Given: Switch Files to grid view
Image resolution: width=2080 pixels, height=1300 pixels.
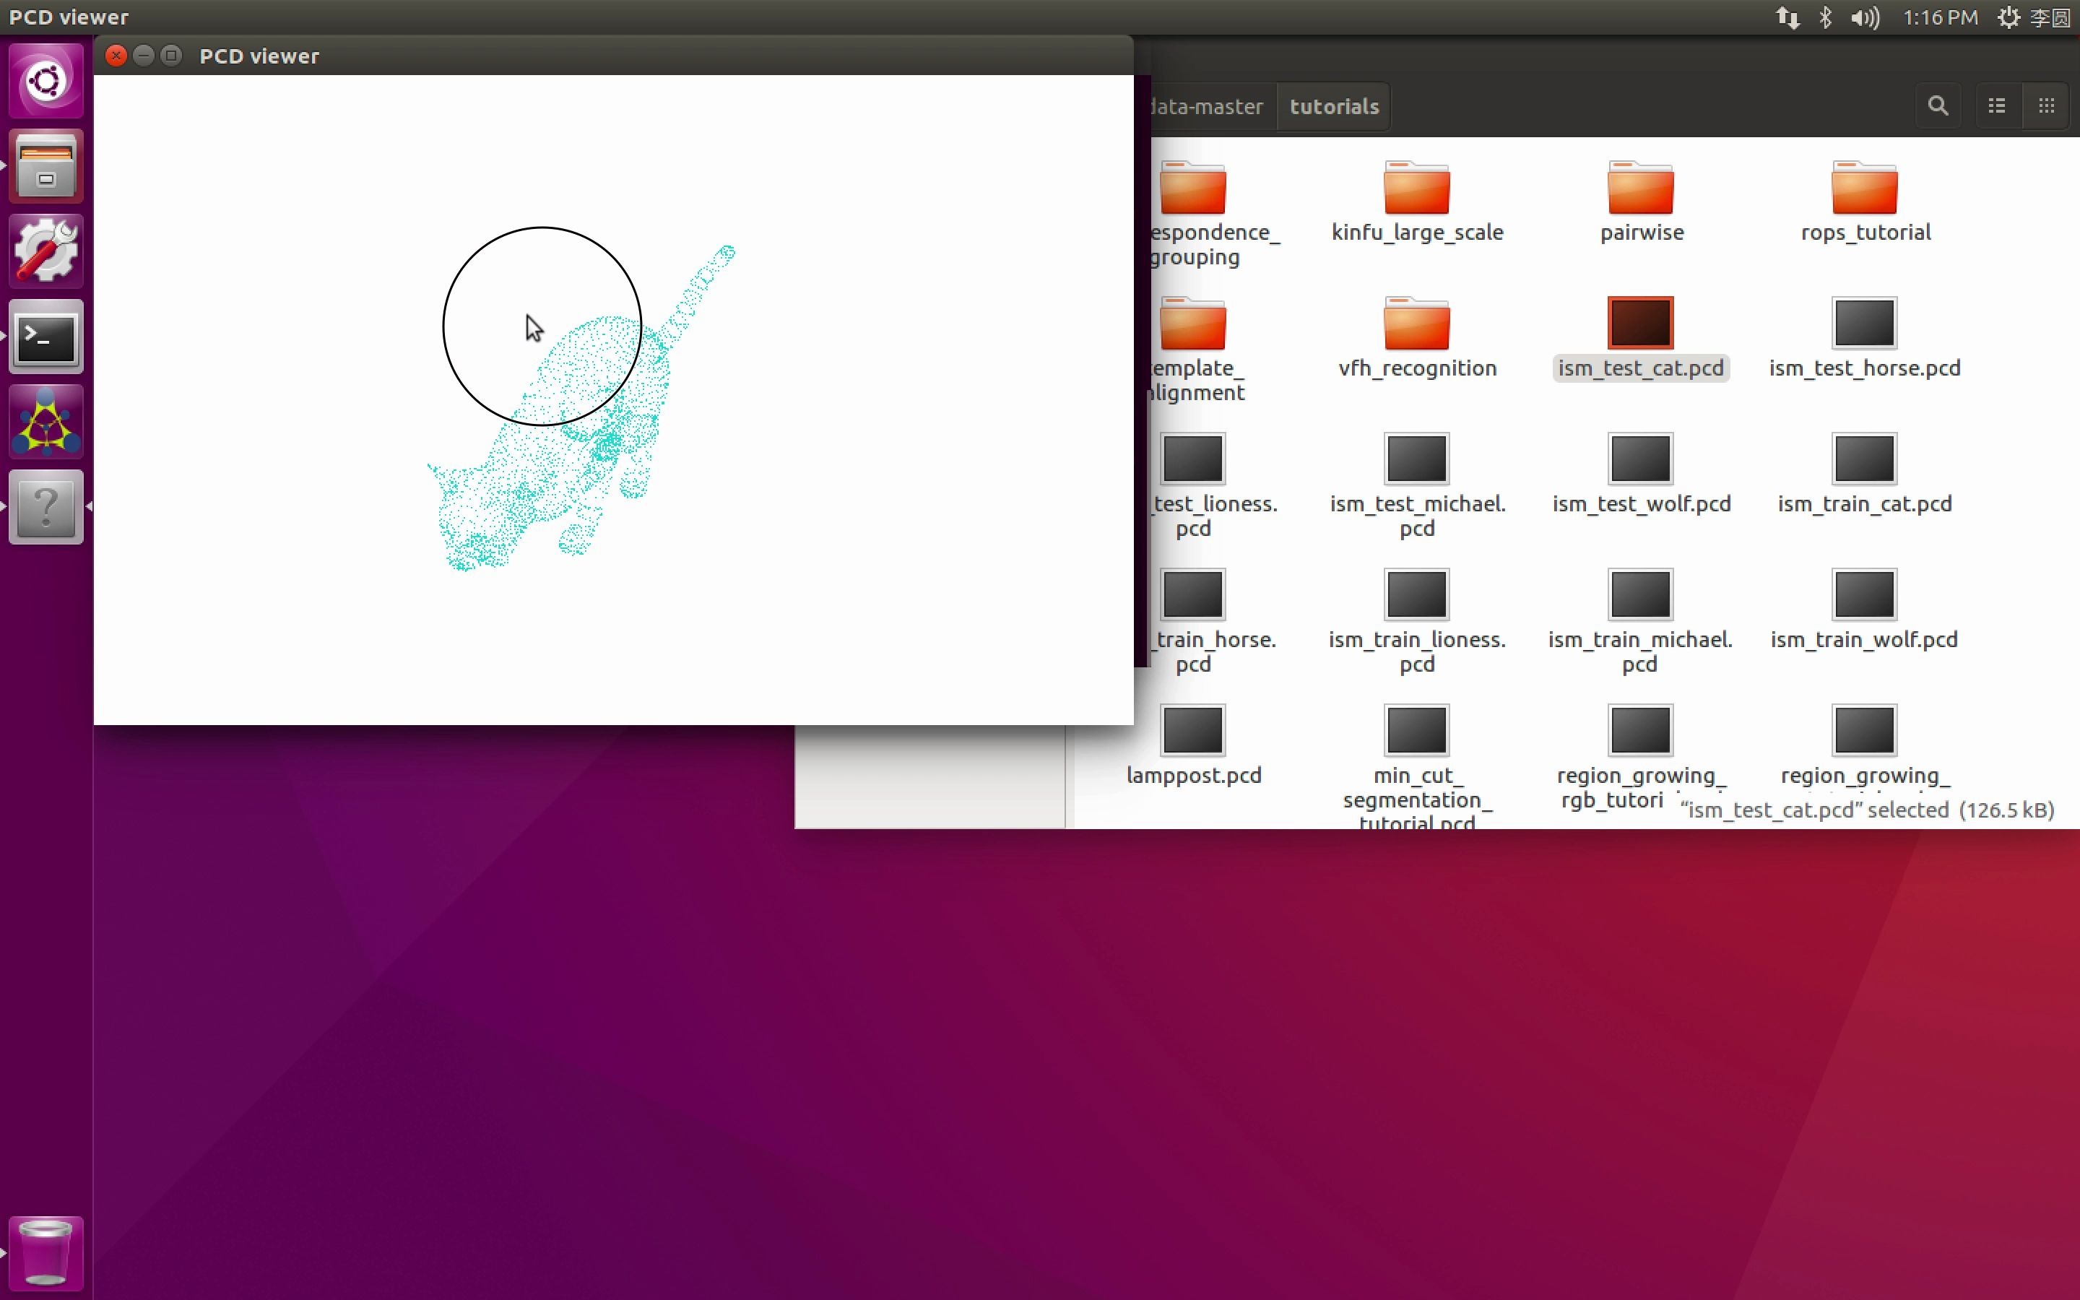Looking at the screenshot, I should [2047, 105].
